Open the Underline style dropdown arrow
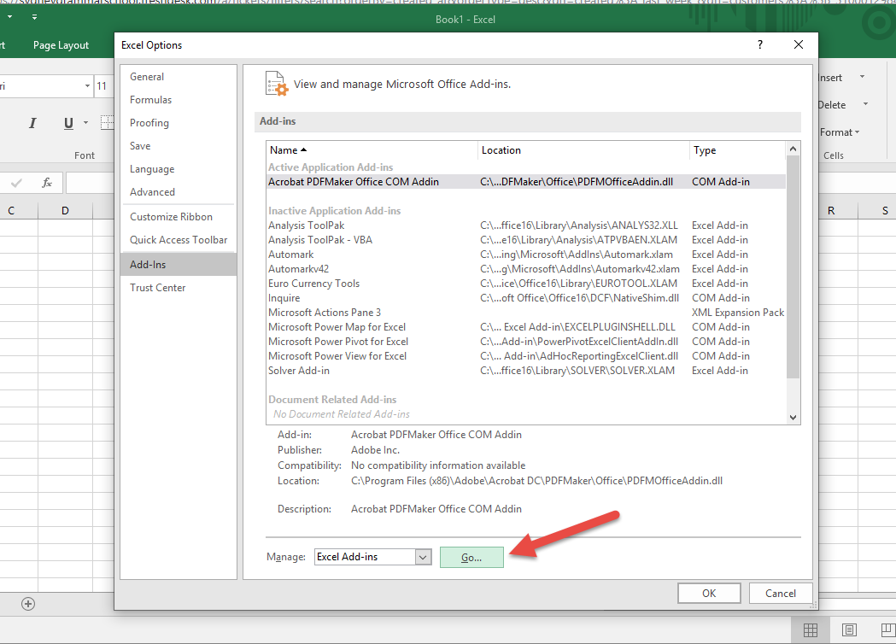The width and height of the screenshot is (896, 644). 86,124
